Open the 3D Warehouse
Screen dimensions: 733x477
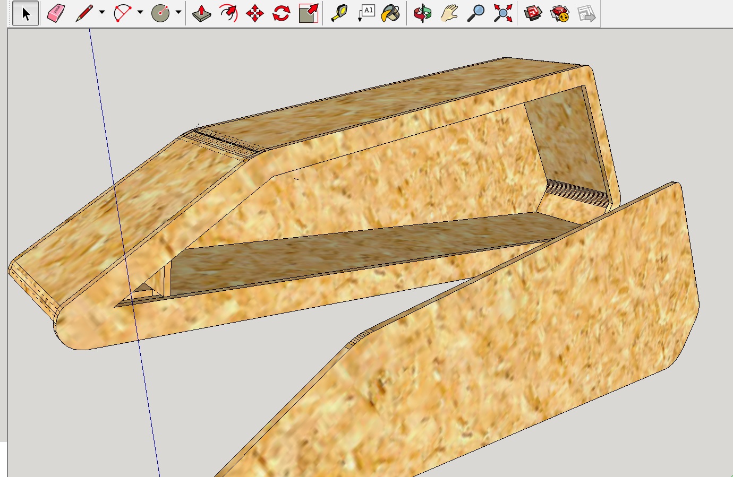point(533,13)
